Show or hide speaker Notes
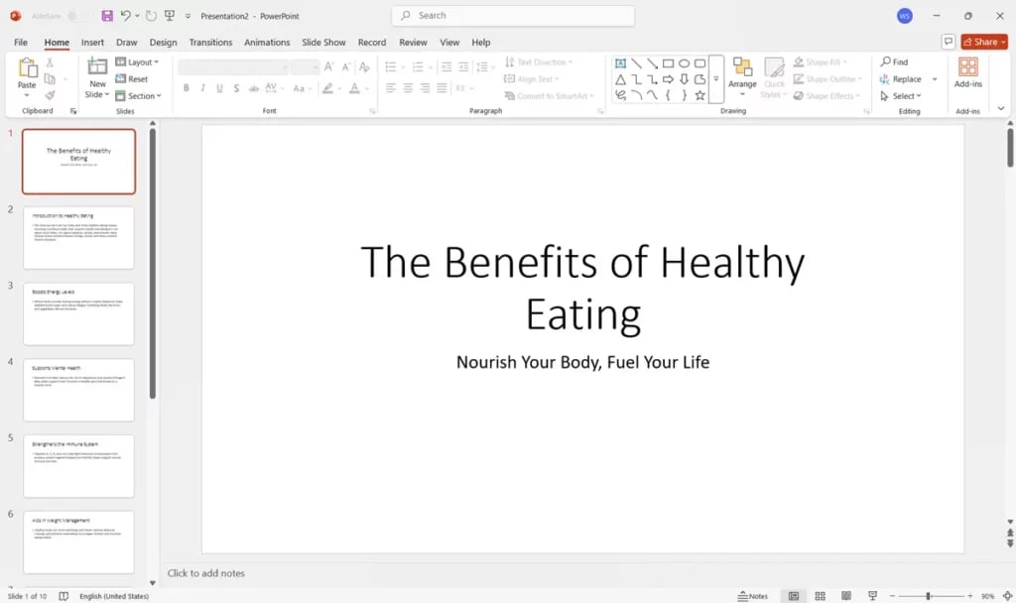 click(x=753, y=596)
